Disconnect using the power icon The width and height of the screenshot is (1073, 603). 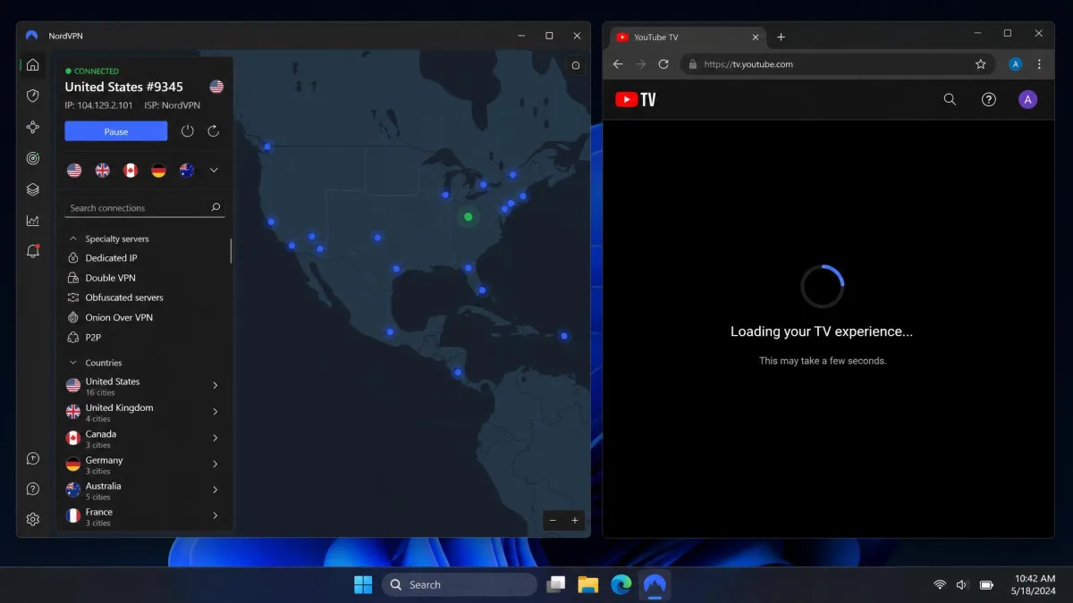pos(187,131)
